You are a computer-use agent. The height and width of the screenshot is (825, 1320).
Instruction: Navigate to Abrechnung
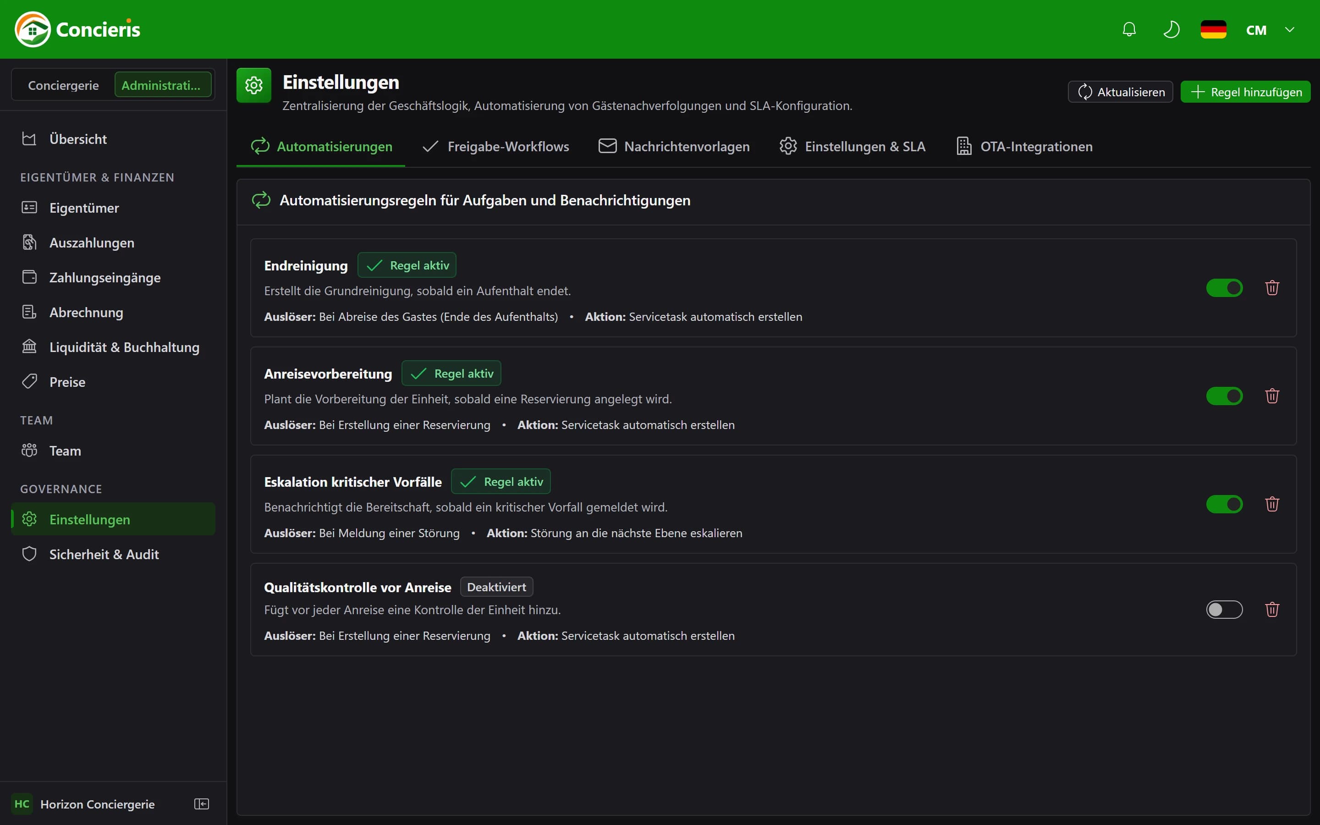[x=113, y=312]
